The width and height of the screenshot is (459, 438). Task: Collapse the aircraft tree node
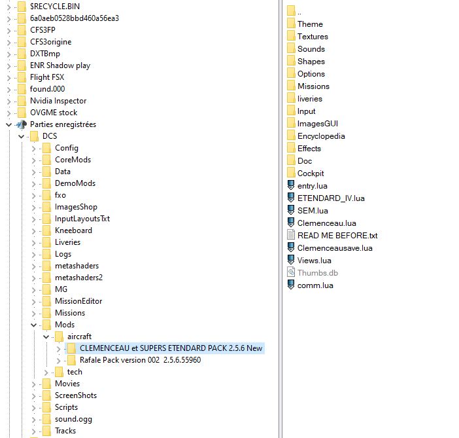tap(46, 337)
